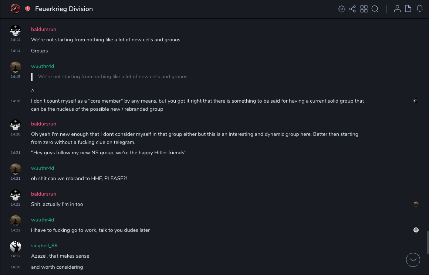Click the files document icon

click(x=408, y=9)
